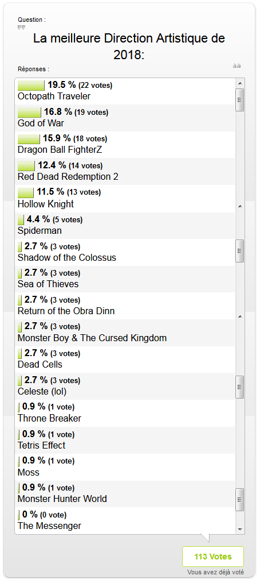Image resolution: width=260 pixels, height=587 pixels.
Task: Click the opening quote icon above the question
Action: point(21,28)
